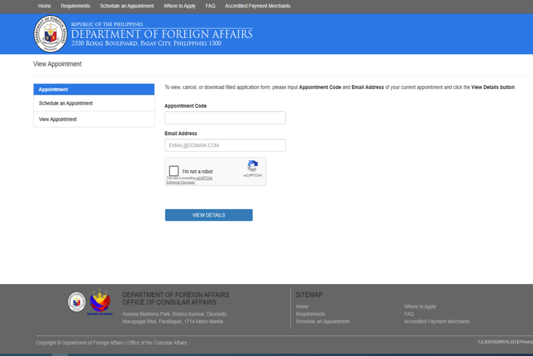
Task: Click the DFA seal logo in header
Action: pos(50,34)
